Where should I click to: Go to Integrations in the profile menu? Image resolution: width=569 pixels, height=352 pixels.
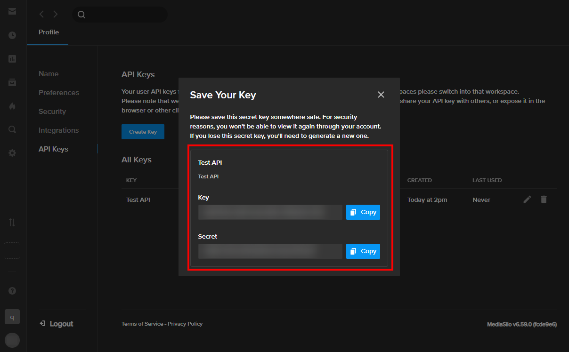[58, 130]
